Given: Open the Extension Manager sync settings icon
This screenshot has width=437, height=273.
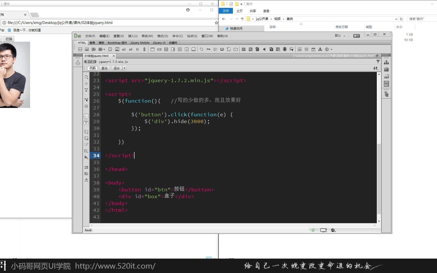Looking at the screenshot, I should coord(356,36).
